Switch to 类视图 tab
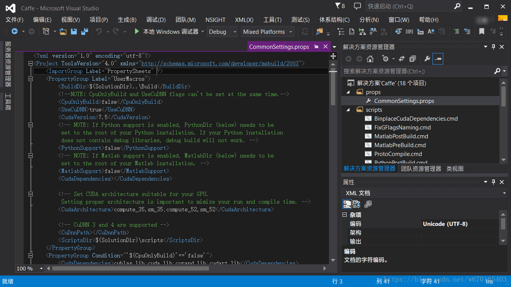 pyautogui.click(x=455, y=169)
